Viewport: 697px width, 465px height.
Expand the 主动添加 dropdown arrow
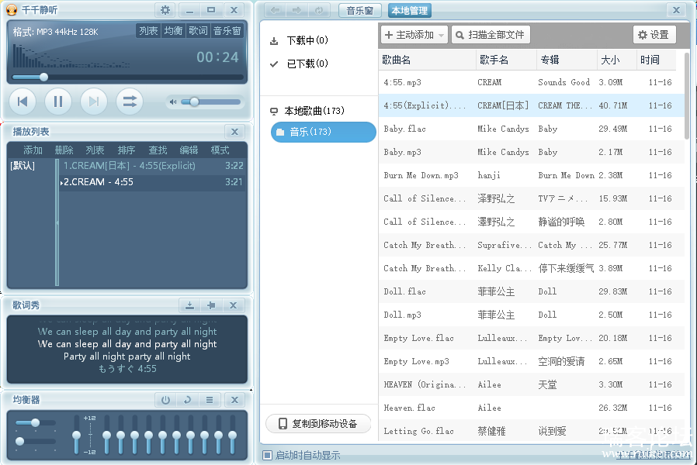[x=441, y=35]
